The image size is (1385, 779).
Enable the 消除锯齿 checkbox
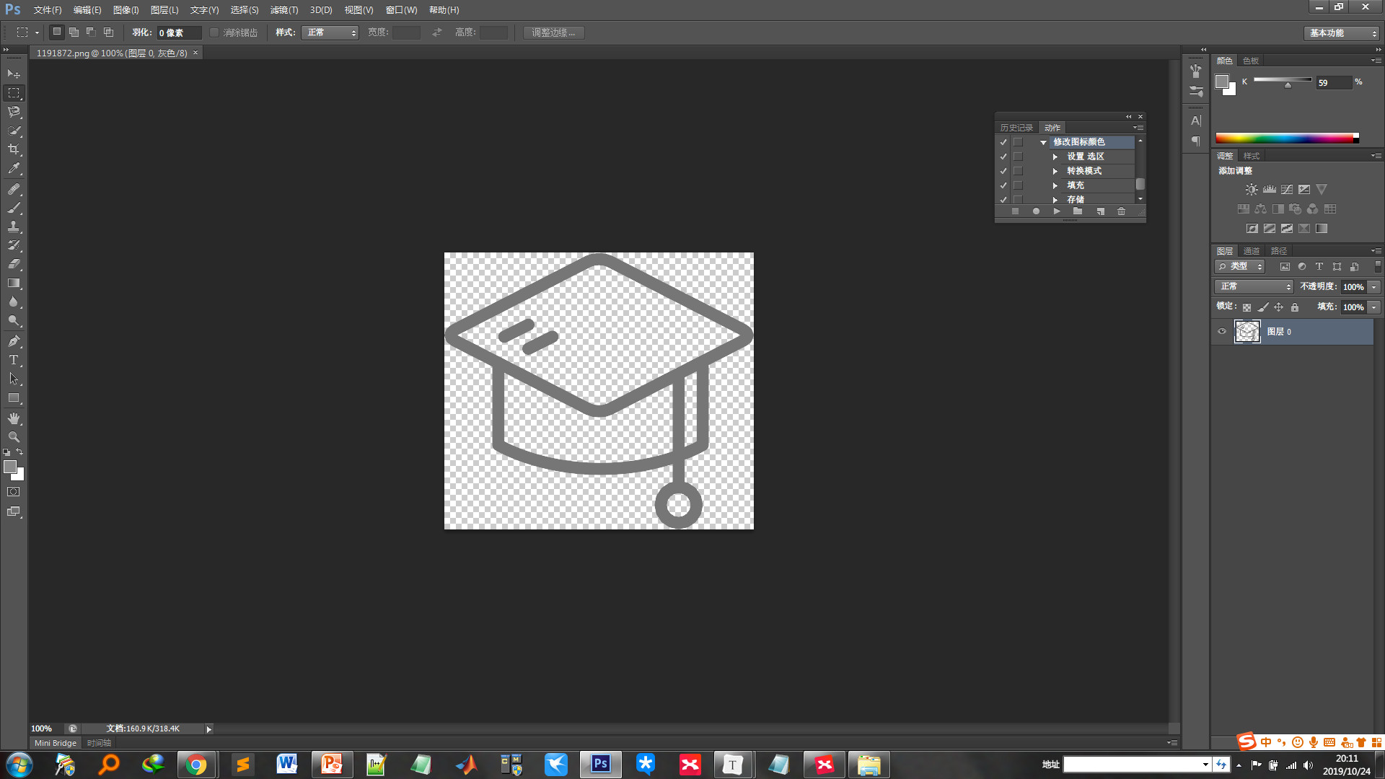click(214, 32)
